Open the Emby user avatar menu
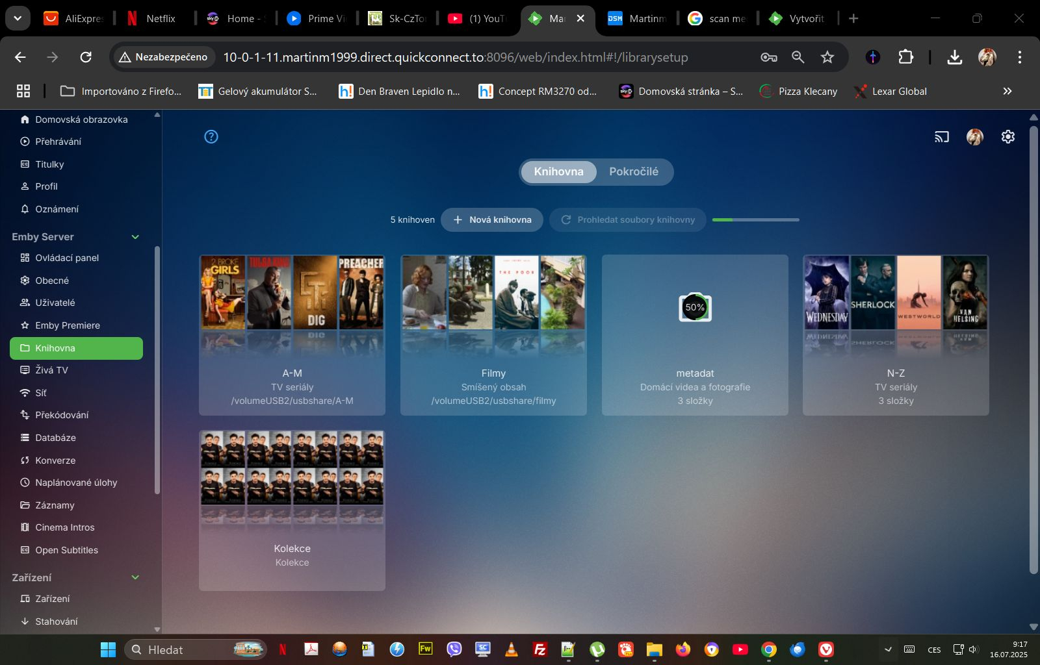1040x665 pixels. (975, 136)
